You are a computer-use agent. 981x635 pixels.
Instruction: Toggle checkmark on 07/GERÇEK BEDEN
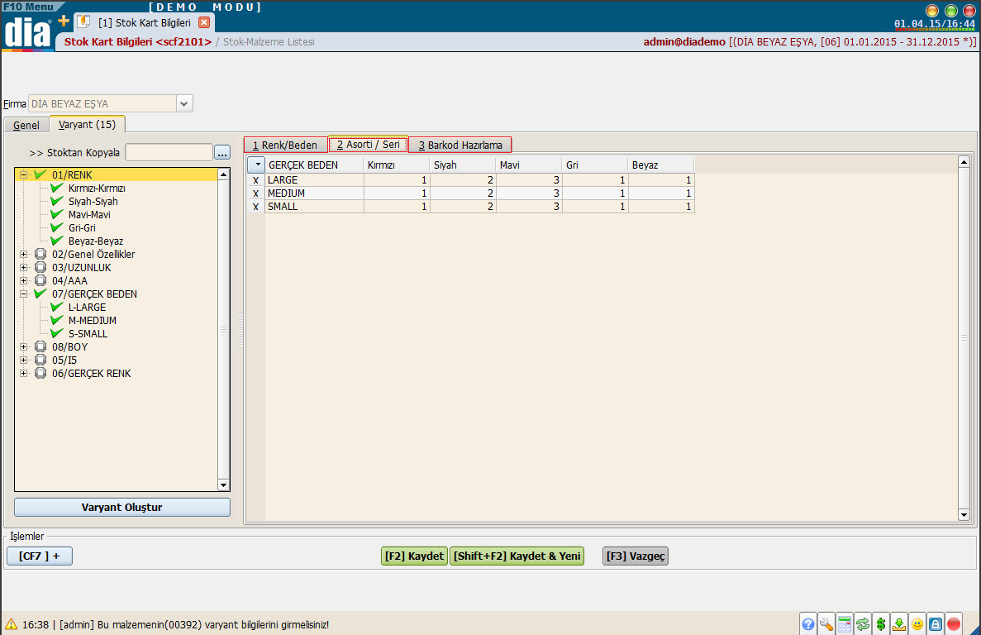40,294
